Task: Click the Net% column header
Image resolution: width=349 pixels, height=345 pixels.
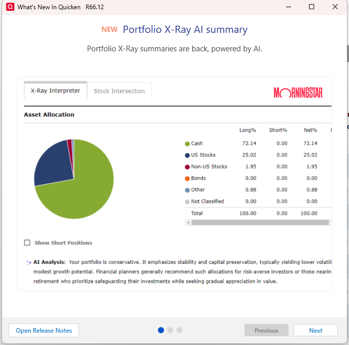Action: (x=311, y=130)
